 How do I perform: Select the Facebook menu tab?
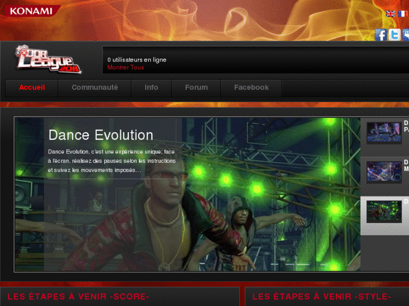251,88
